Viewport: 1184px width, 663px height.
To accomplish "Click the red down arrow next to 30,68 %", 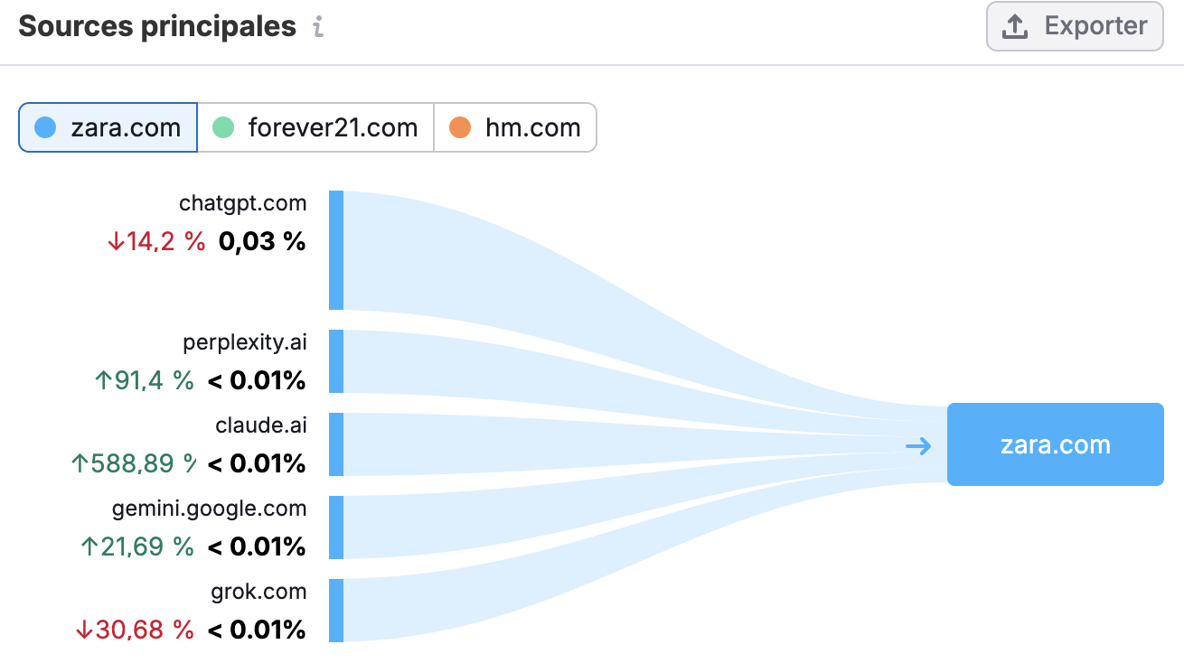I will tap(85, 630).
